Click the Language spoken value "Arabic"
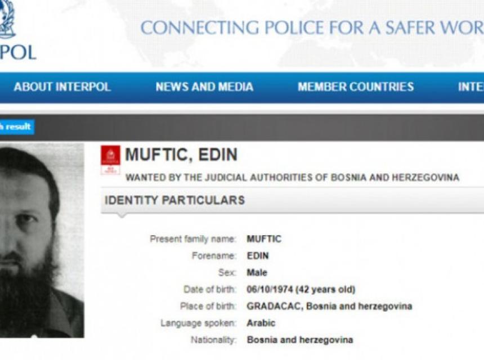 pos(261,323)
